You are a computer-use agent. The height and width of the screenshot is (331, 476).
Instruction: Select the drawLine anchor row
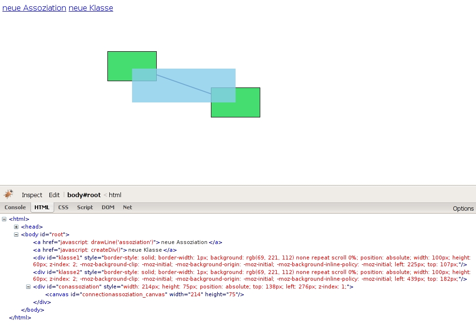click(x=128, y=242)
